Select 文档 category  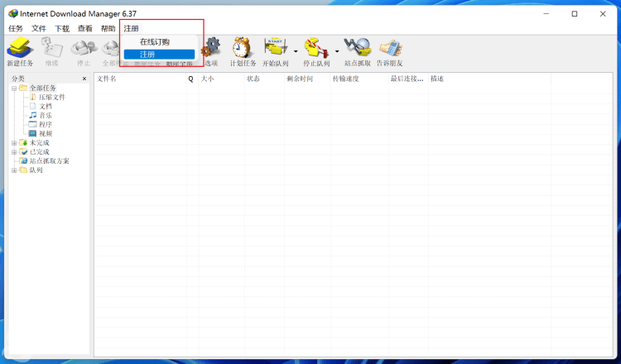(x=46, y=107)
